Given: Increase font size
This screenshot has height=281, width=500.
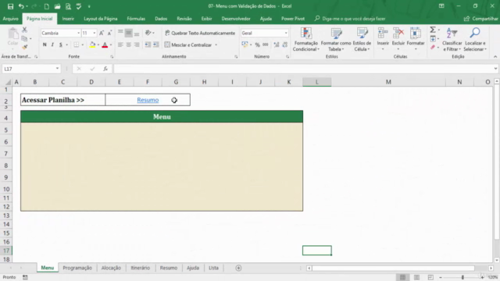Looking at the screenshot, I should coord(102,33).
